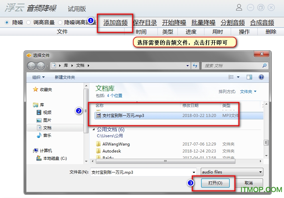Click the 开始降噪 toolbar item
Screen dimensions: 284x198
(x=174, y=23)
